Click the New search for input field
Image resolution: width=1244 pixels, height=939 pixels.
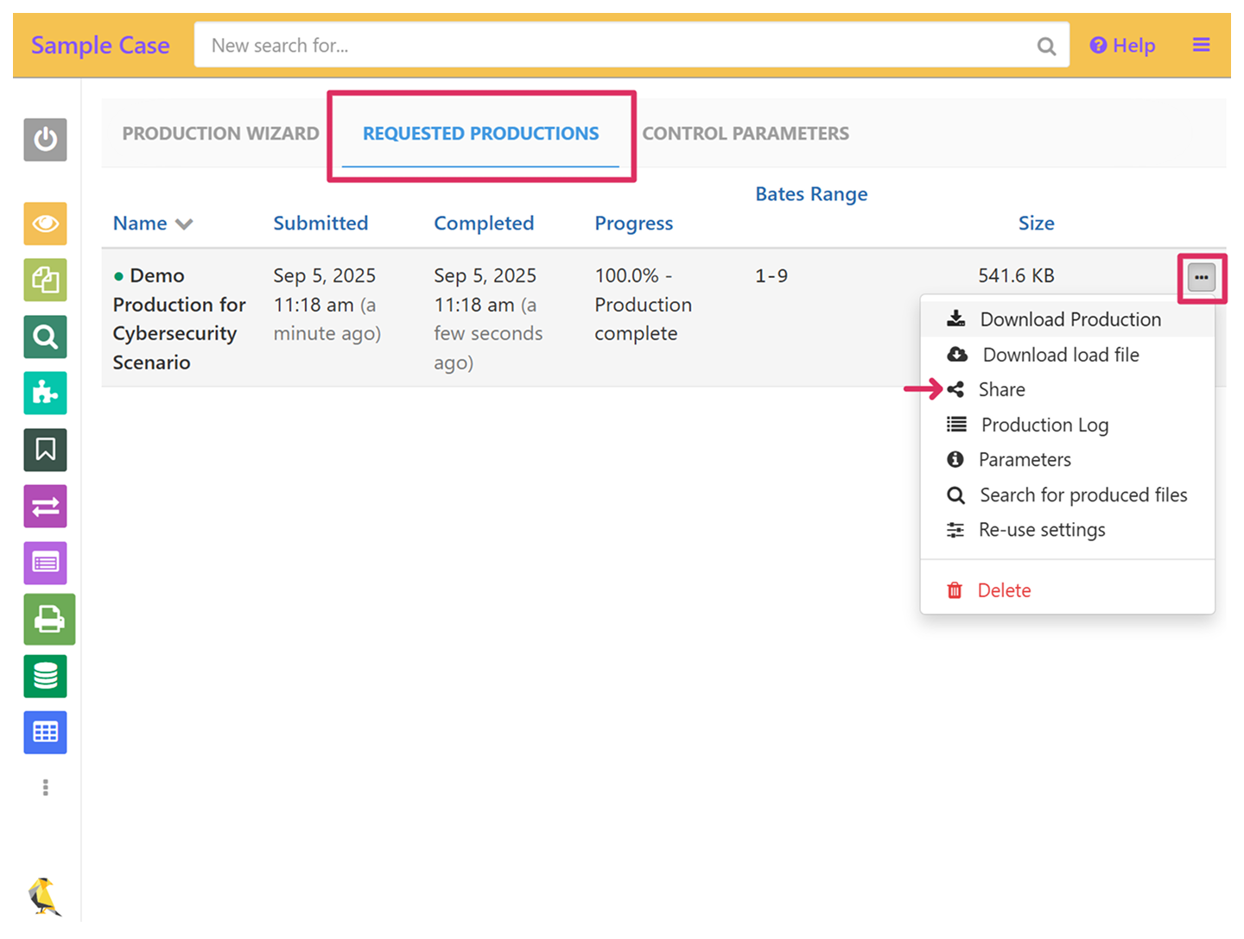618,46
